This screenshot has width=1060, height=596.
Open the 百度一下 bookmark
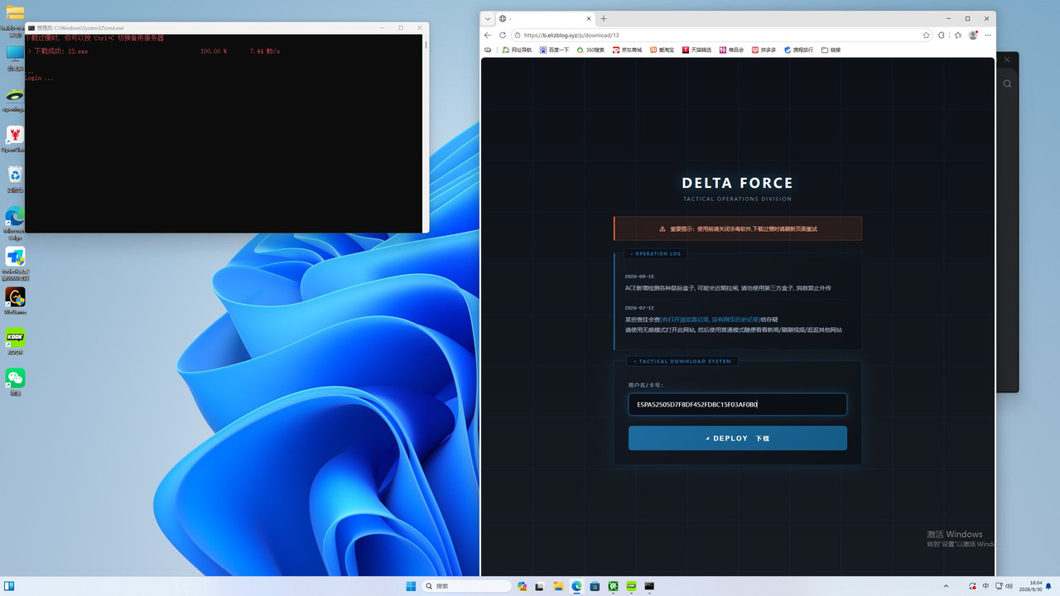[x=554, y=50]
